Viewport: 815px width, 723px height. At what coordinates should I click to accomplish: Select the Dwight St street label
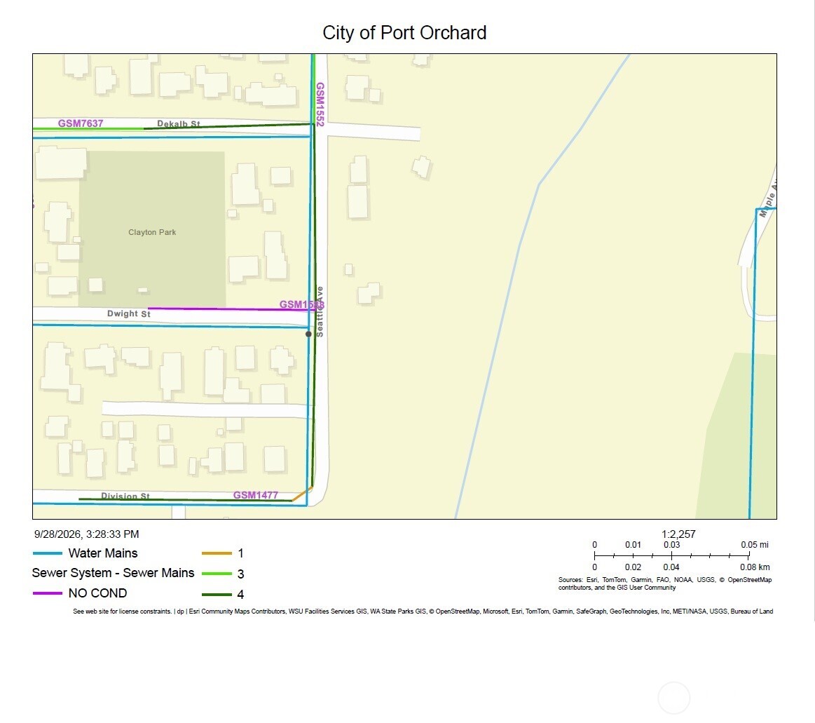[x=129, y=313]
